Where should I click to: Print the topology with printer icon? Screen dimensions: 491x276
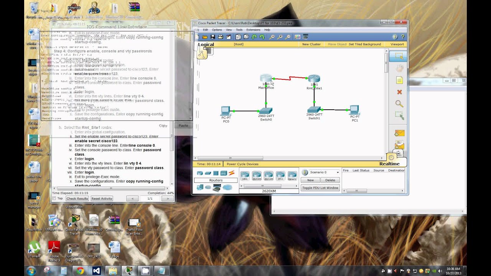tap(221, 37)
